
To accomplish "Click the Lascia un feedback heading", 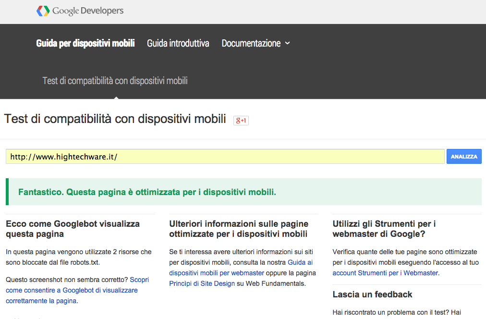I will point(372,294).
